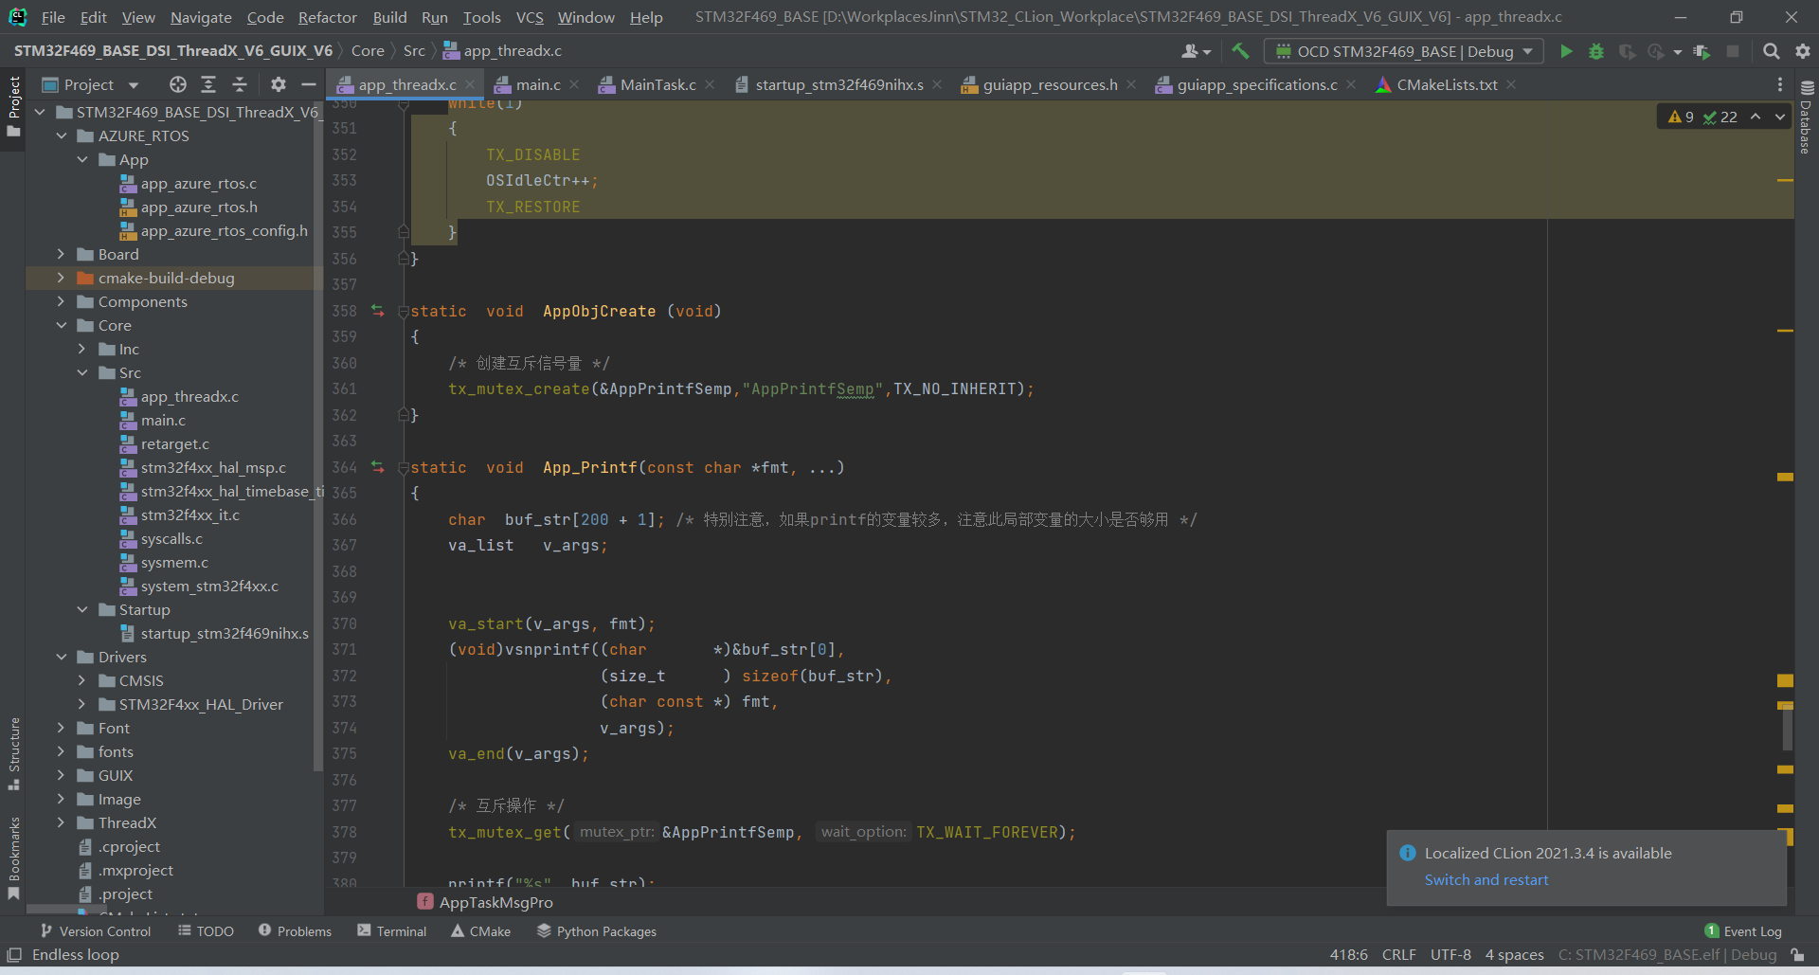Image resolution: width=1819 pixels, height=975 pixels.
Task: Switch to MainTask.c tab
Action: (657, 84)
